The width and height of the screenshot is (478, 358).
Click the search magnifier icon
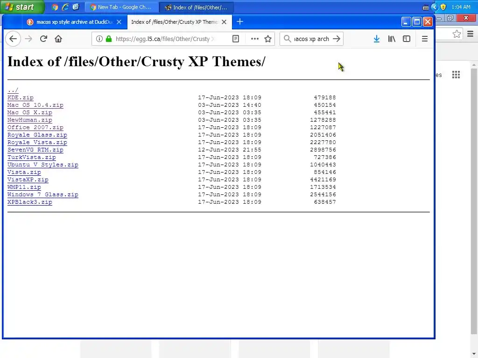(x=287, y=39)
